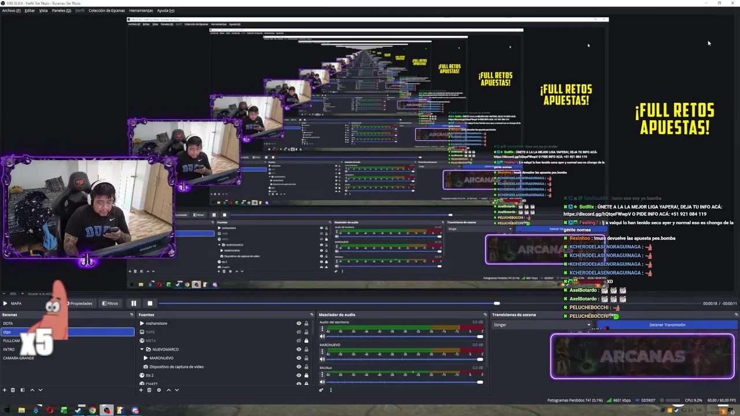Select the CAMARA-GRANDE scene
740x416 pixels.
point(67,358)
